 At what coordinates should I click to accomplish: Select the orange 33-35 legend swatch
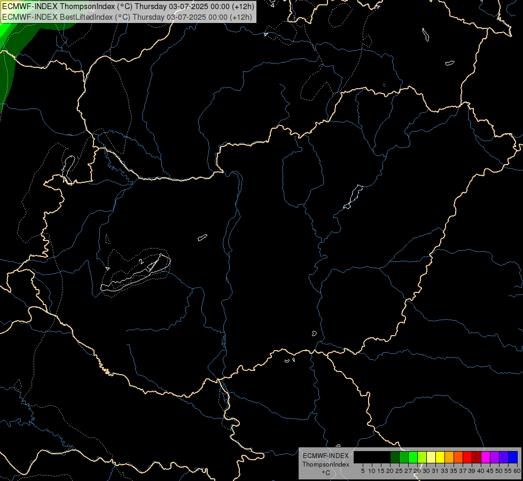[449, 457]
